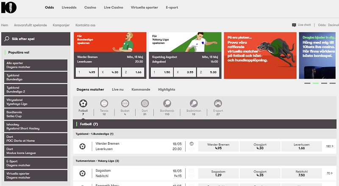The width and height of the screenshot is (339, 186).
Task: Select Vitryssland Vysshaya Liga sidebar item
Action: click(36, 102)
